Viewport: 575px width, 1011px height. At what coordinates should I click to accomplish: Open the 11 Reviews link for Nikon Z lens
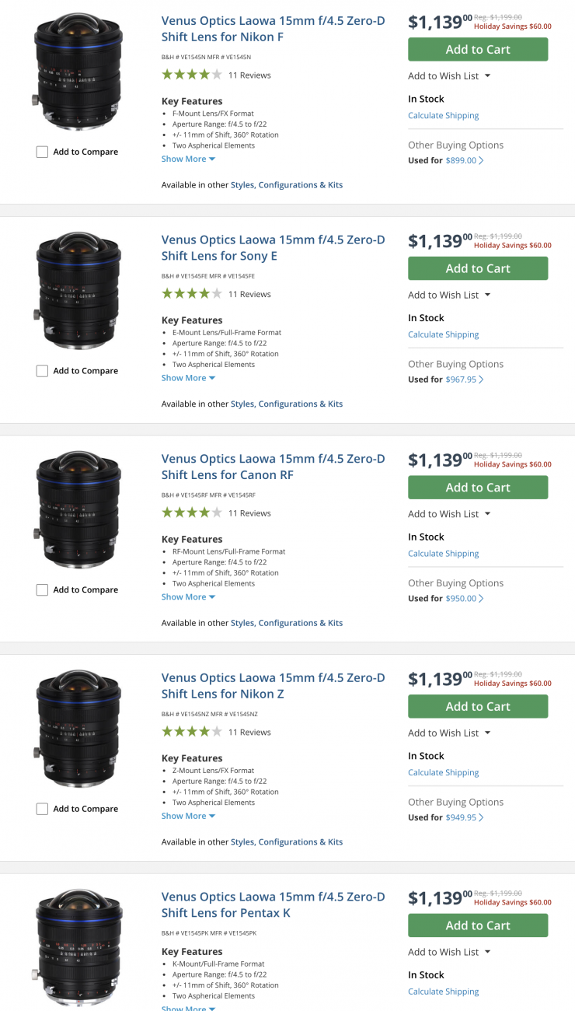249,733
